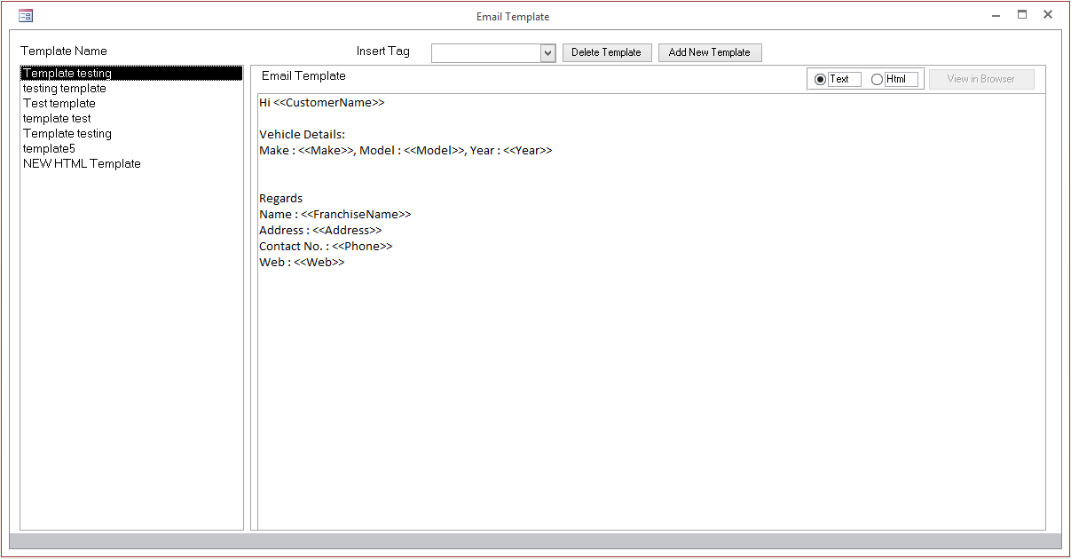Click the 'Web : <<Web>>' line
This screenshot has height=559, width=1071.
pos(302,263)
